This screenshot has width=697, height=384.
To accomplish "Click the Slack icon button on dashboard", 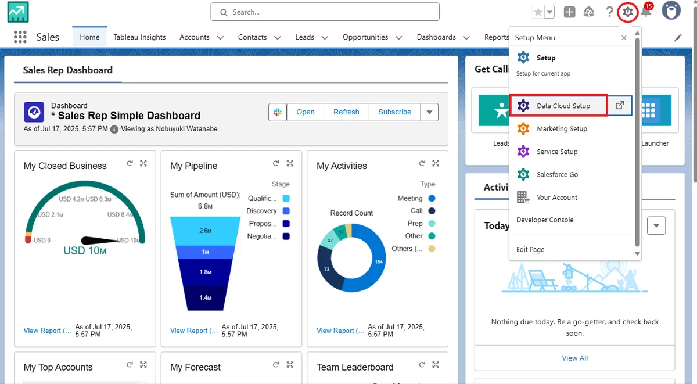I will point(278,112).
